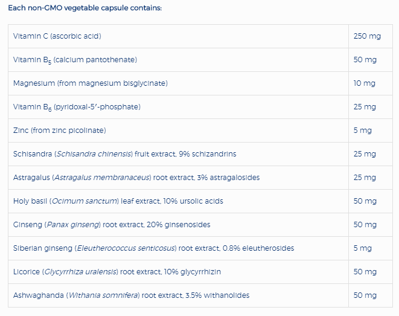Viewport: 399px width, 316px height.
Task: Click the Licorice root extract row
Action: pos(117,272)
